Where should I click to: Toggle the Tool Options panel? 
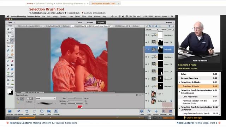click(x=18, y=112)
